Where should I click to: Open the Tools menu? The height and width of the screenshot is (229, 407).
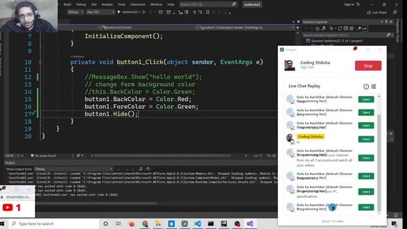[x=121, y=4]
